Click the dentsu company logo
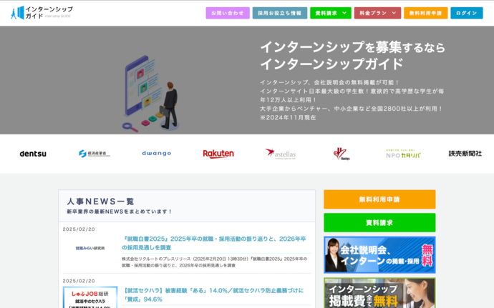 (x=33, y=154)
